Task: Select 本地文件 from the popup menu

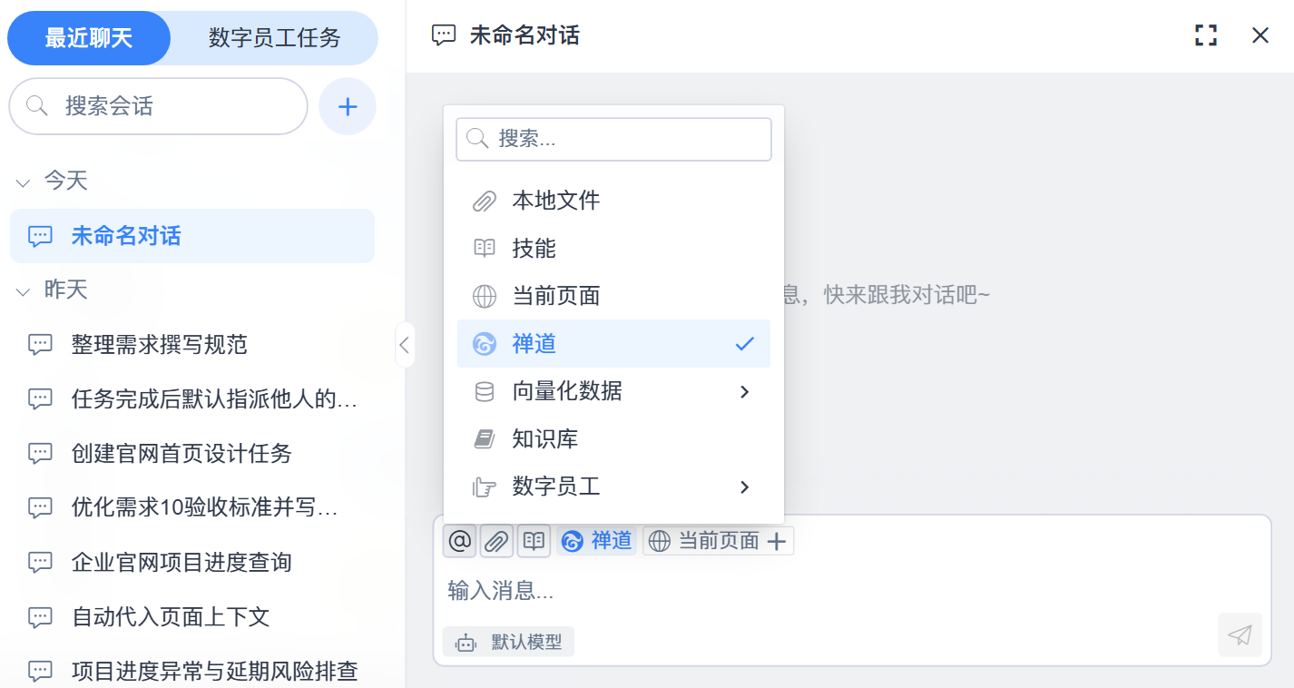Action: pyautogui.click(x=613, y=201)
